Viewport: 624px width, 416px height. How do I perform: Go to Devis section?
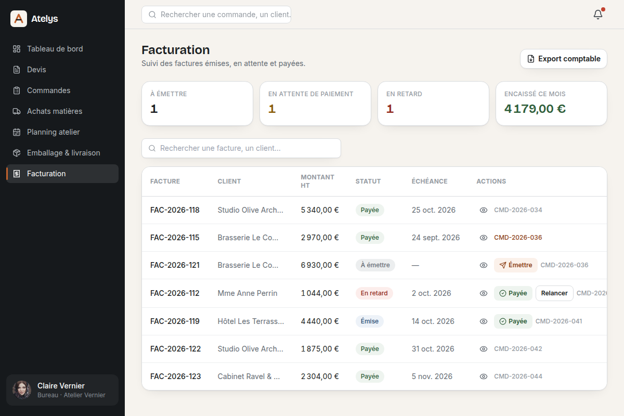(62, 70)
